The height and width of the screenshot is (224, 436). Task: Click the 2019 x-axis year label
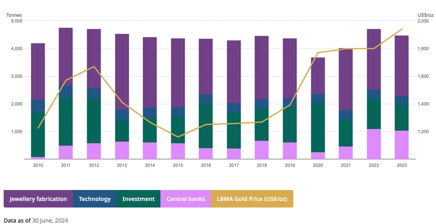pos(290,165)
